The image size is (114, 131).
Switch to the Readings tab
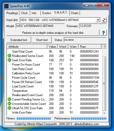12,13
